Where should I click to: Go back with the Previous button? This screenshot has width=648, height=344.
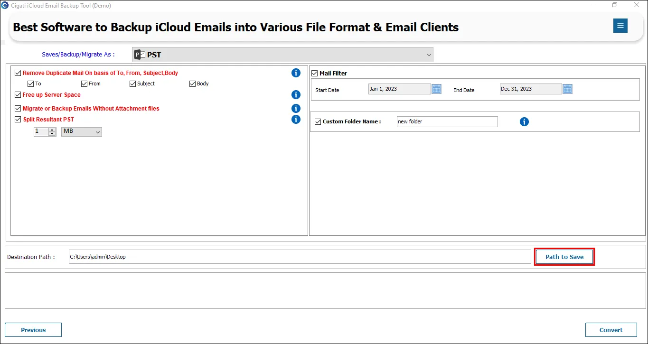(x=33, y=330)
